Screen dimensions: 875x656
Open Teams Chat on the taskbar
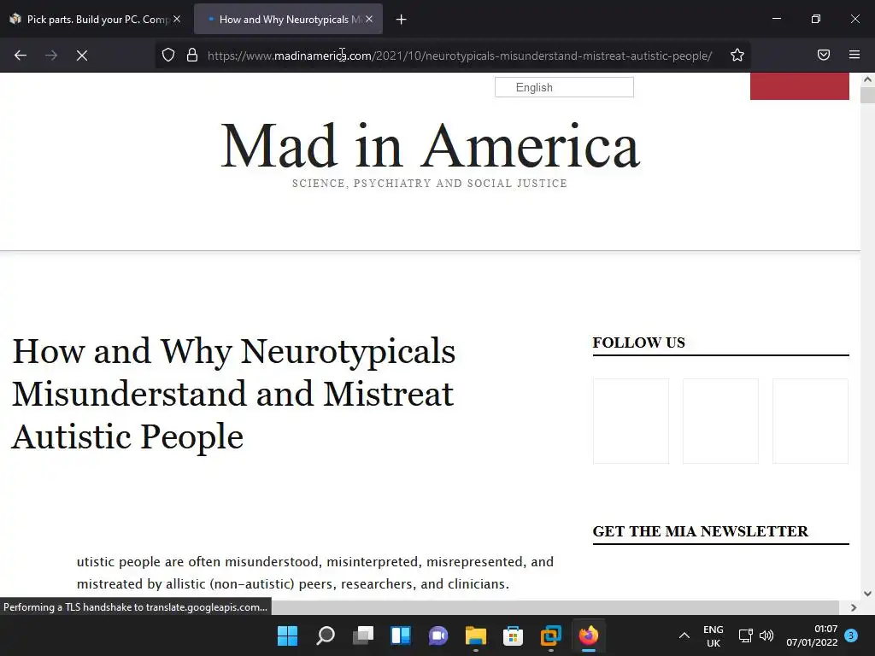[438, 635]
